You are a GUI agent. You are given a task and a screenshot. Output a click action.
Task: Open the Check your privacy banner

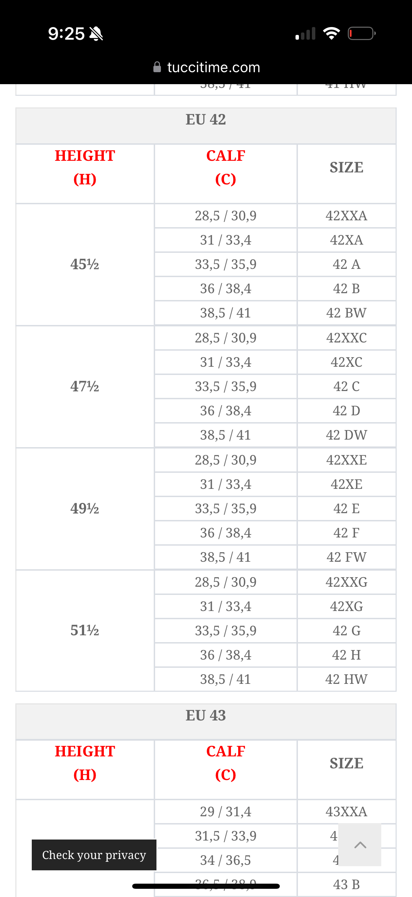coord(94,855)
